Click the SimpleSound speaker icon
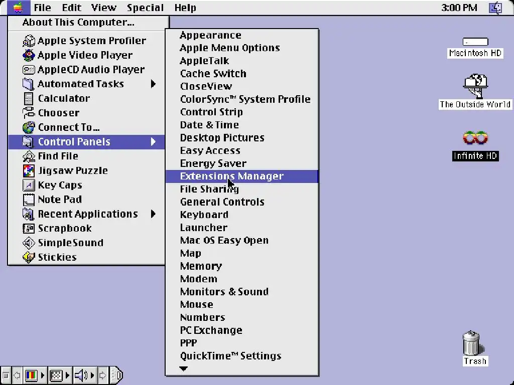 29,243
